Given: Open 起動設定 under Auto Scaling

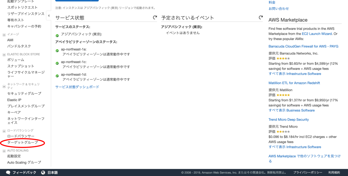Looking at the screenshot, I should (x=14, y=156).
